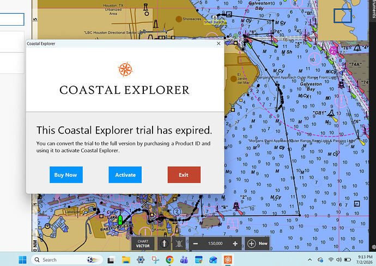This screenshot has width=376, height=266.
Task: Click the gear icon at chart's right edge
Action: tap(374, 247)
